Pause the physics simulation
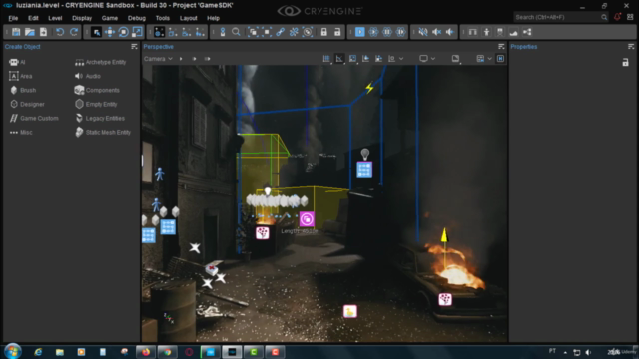 [387, 32]
